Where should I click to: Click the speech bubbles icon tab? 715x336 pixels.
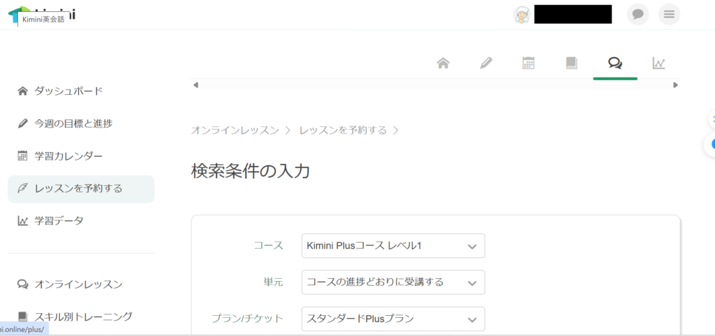[614, 63]
